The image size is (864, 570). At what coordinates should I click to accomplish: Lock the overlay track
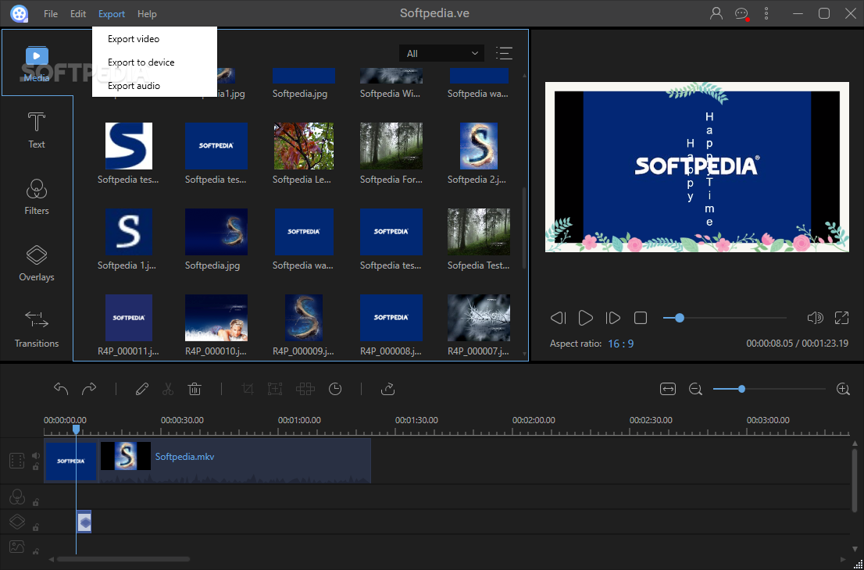tap(36, 527)
